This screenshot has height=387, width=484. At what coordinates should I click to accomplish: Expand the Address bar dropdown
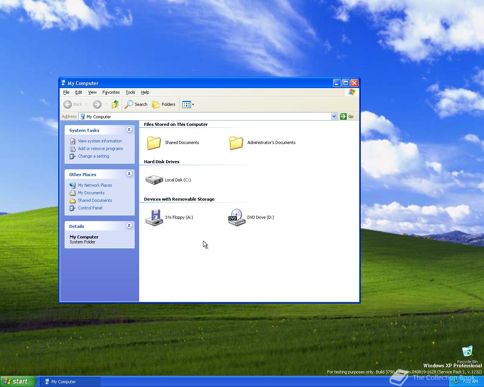(x=334, y=116)
